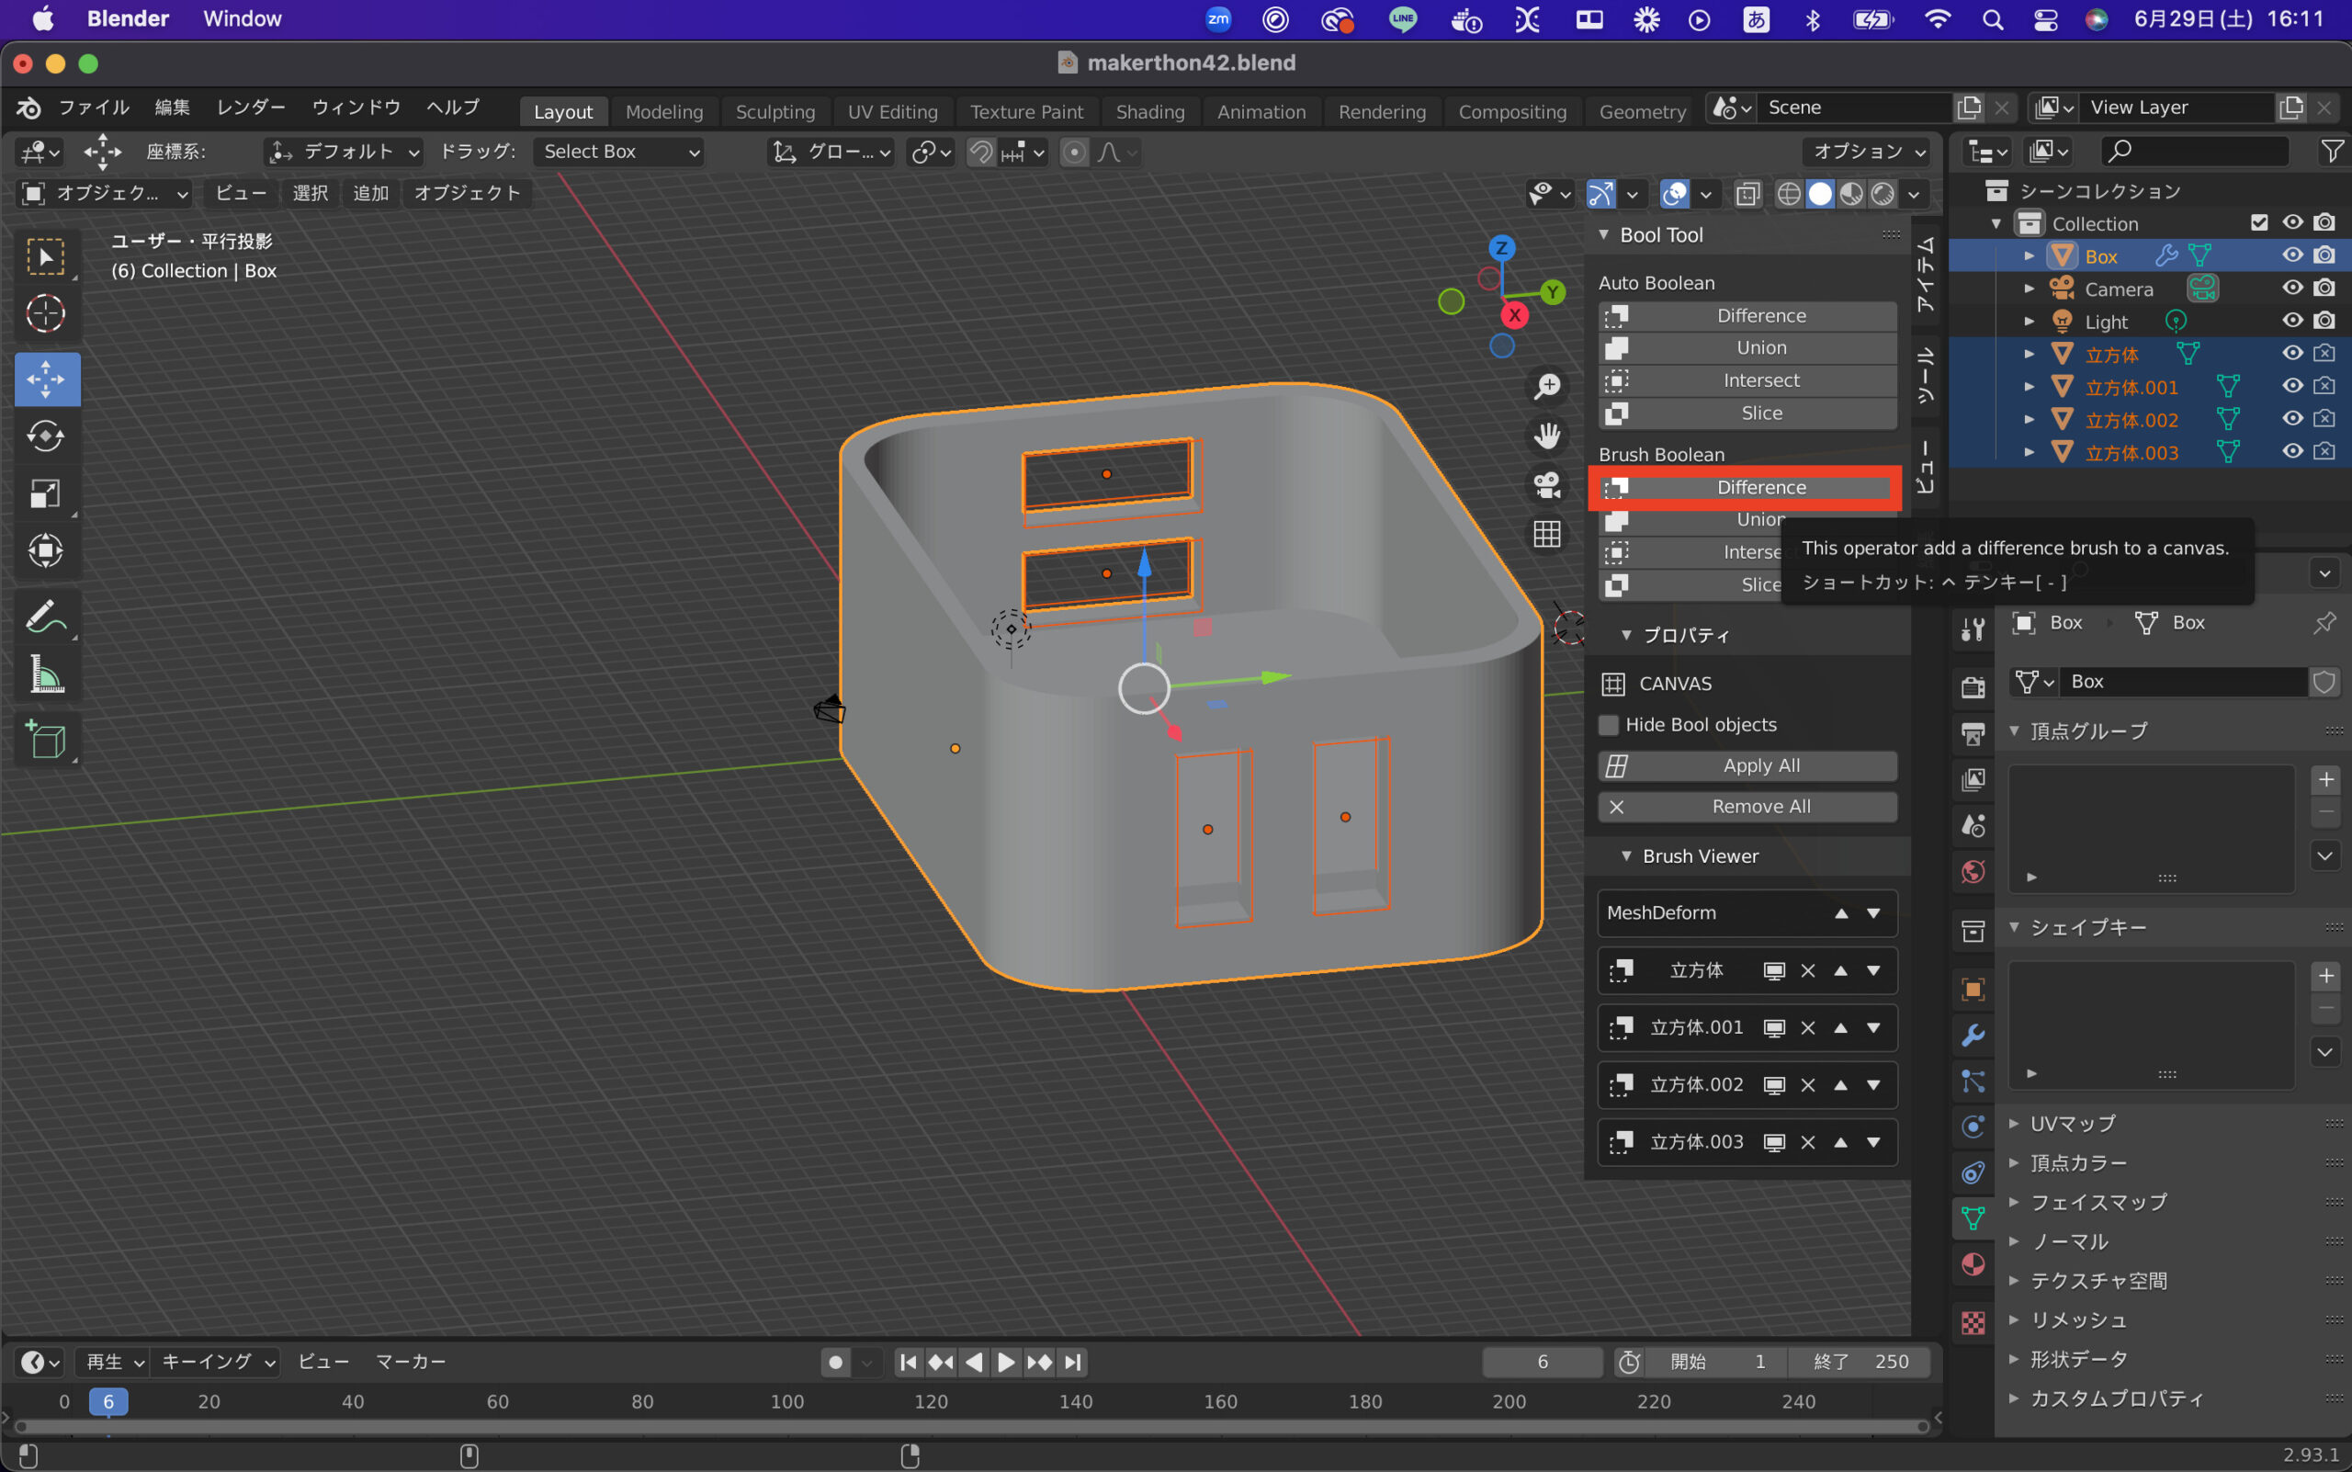Select the Annotate tool
The image size is (2352, 1472).
46,616
